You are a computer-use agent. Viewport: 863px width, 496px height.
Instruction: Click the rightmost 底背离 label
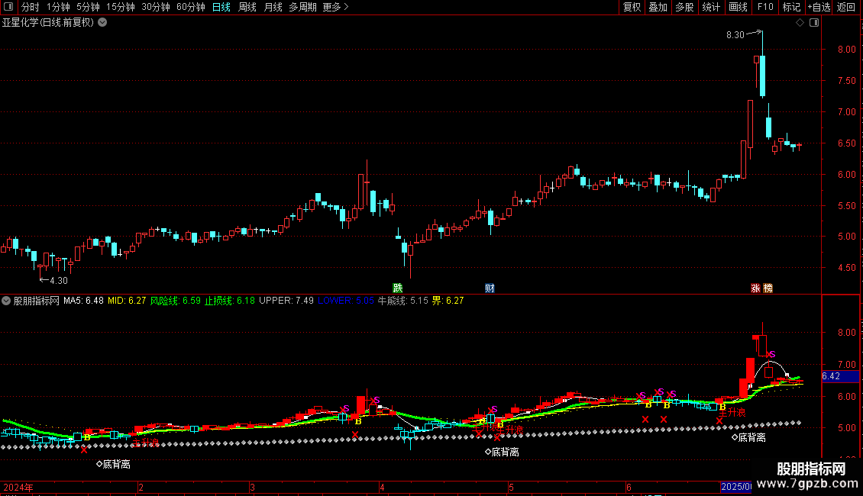[748, 438]
